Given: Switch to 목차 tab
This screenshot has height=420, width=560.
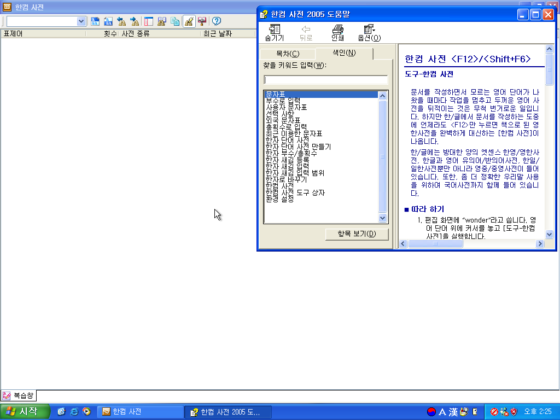Looking at the screenshot, I should pos(288,54).
